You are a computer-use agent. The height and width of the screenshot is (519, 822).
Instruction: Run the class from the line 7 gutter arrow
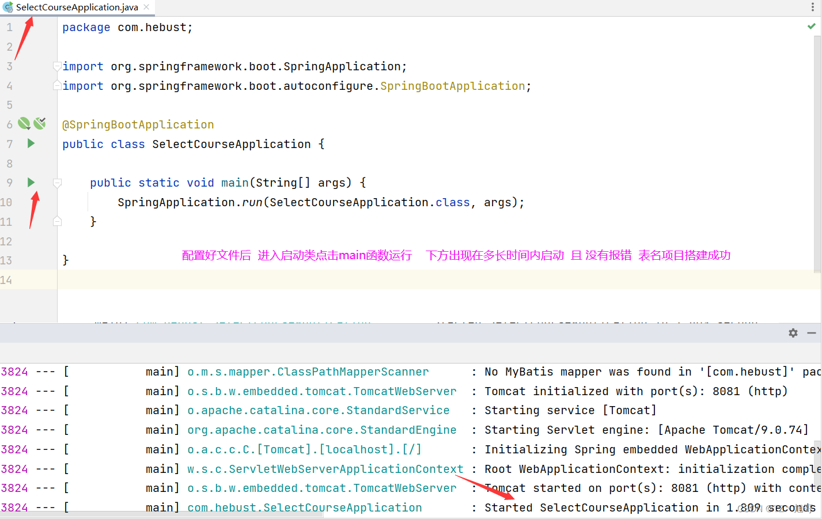point(31,143)
